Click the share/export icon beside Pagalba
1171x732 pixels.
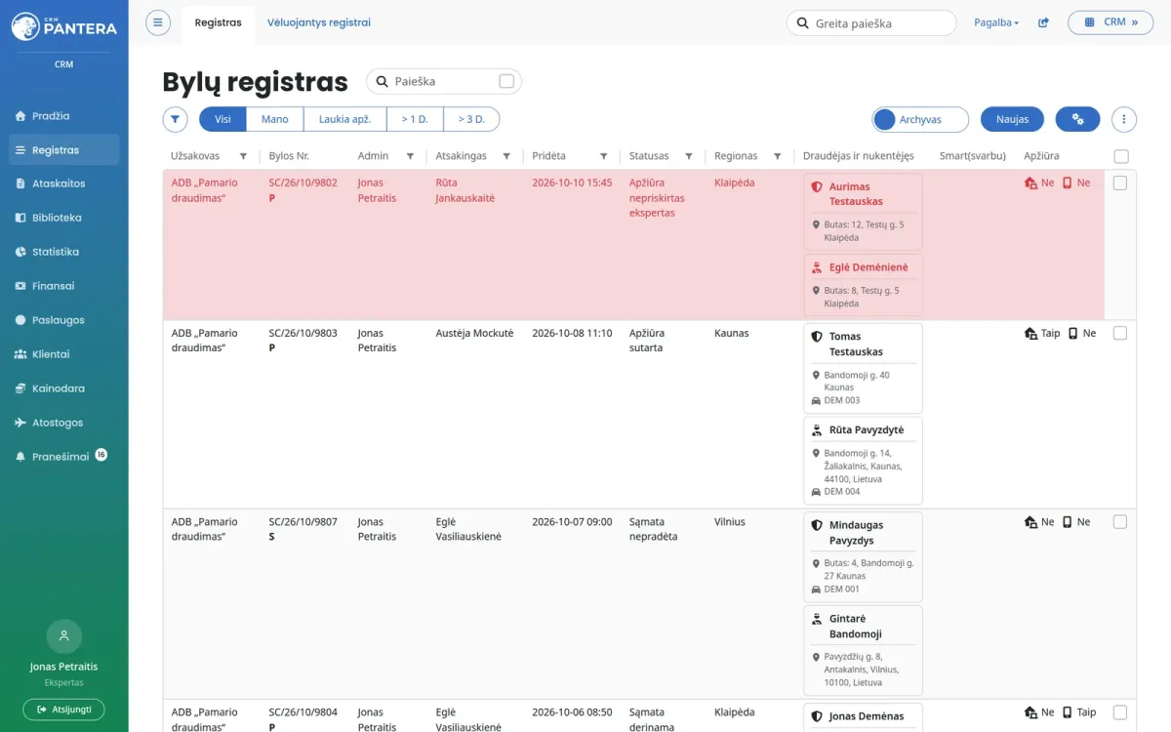click(1043, 22)
